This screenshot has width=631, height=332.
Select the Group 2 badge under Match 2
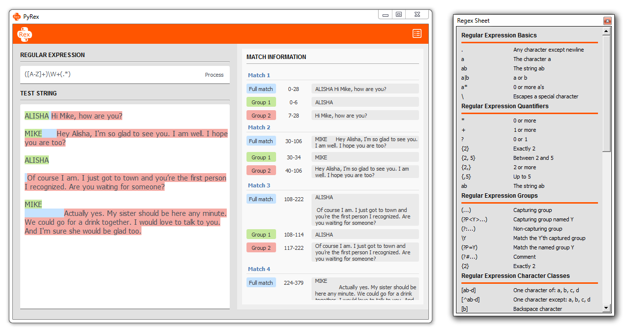(261, 171)
